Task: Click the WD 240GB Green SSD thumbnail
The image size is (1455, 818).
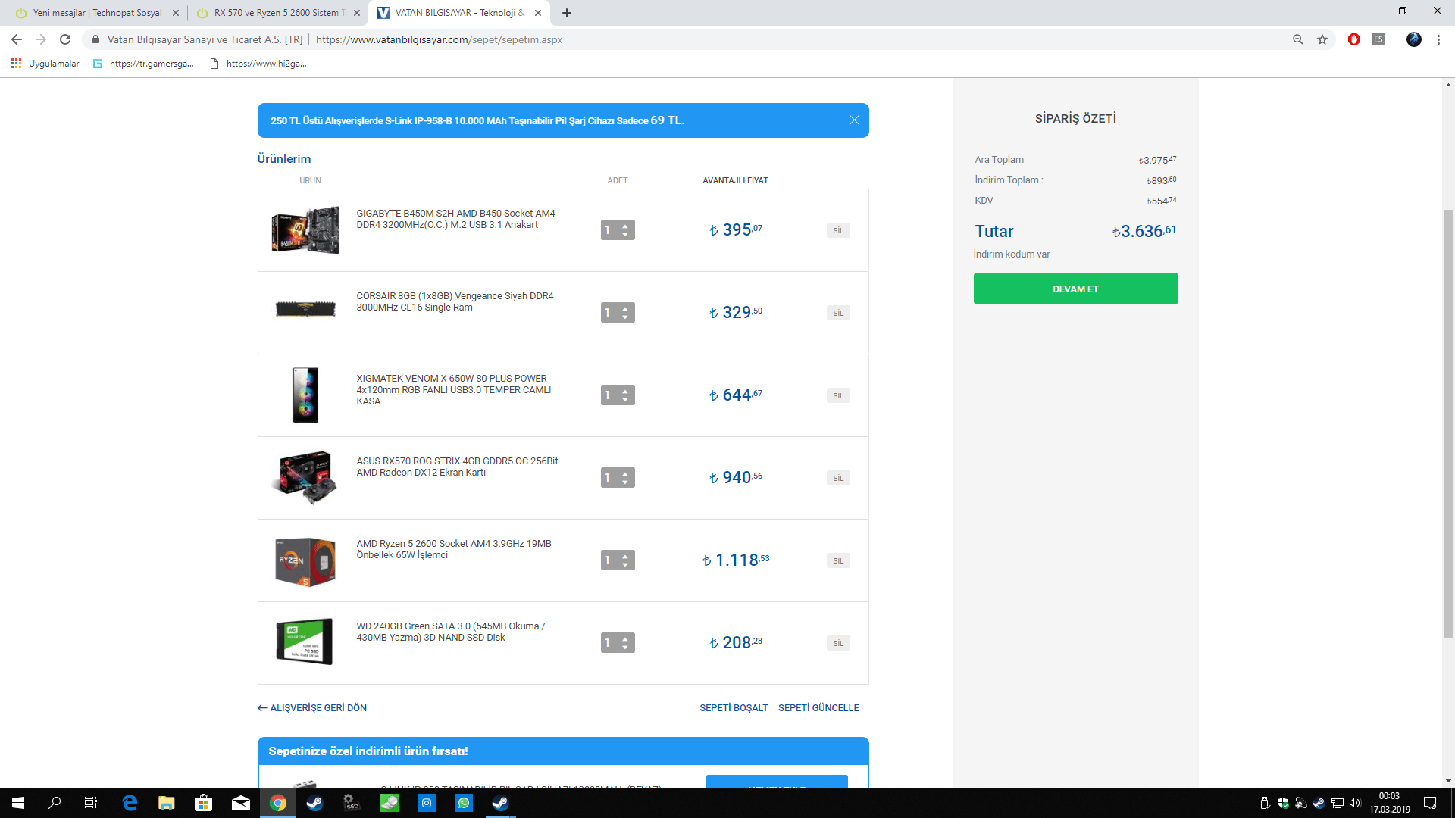Action: coord(305,642)
